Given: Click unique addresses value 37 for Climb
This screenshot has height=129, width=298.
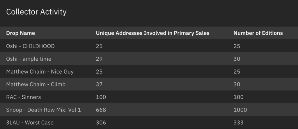Looking at the screenshot, I should (99, 84).
